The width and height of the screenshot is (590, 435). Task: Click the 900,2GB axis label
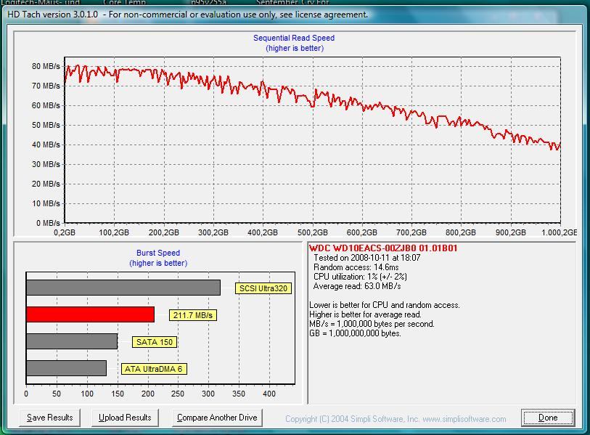(511, 232)
